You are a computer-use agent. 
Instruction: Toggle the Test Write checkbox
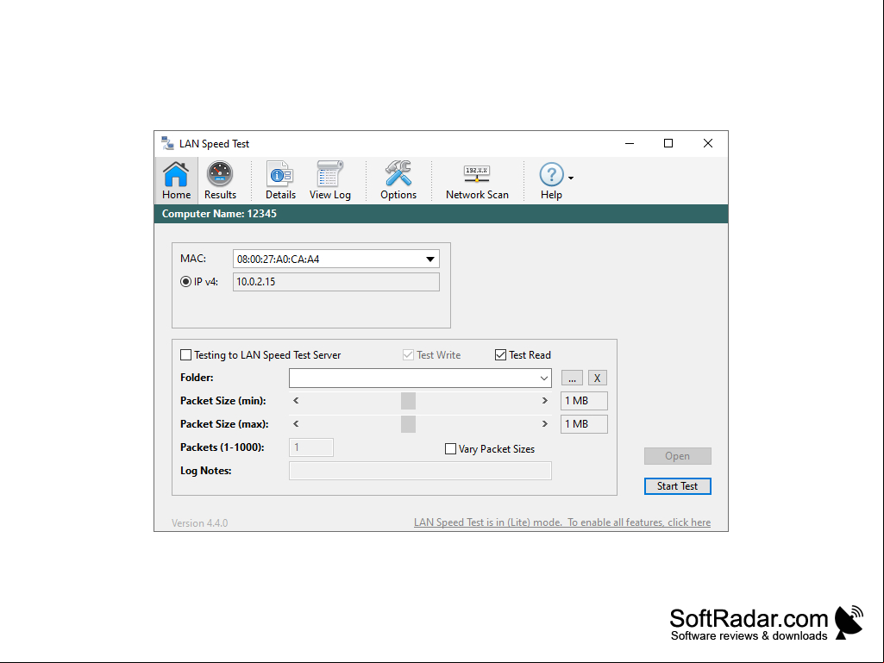[408, 354]
